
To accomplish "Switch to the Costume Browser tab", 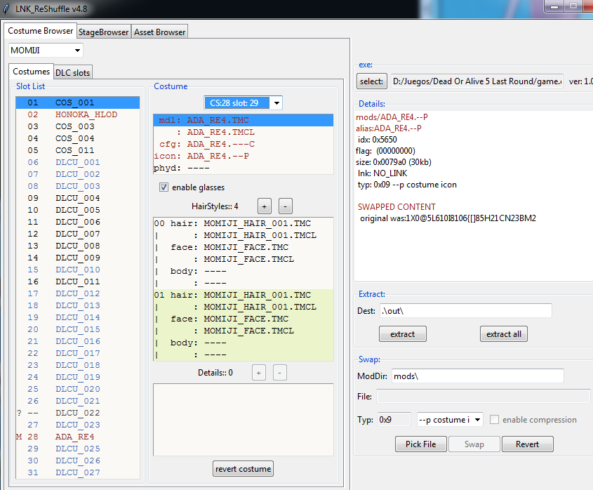I will [x=40, y=31].
